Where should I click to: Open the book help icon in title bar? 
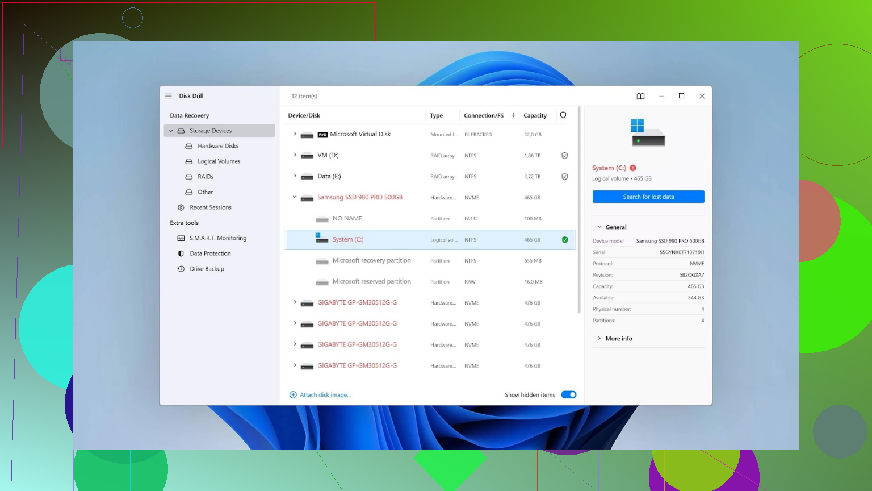(640, 96)
